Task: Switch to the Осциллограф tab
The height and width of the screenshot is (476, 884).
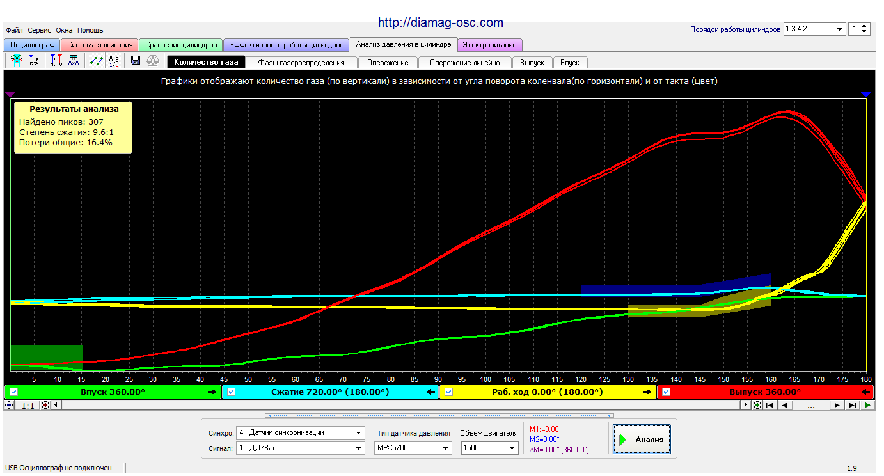Action: click(x=33, y=45)
